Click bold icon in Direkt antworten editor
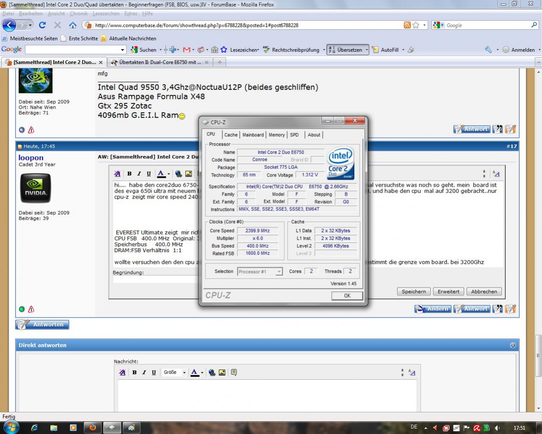The image size is (542, 434). pyautogui.click(x=134, y=372)
